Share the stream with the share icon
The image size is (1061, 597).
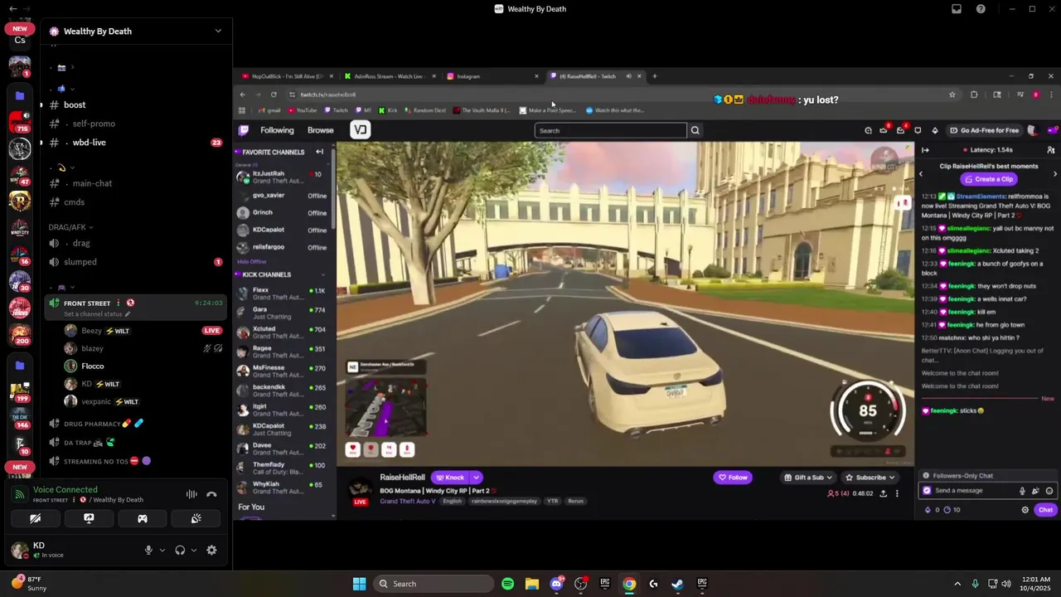pos(883,493)
